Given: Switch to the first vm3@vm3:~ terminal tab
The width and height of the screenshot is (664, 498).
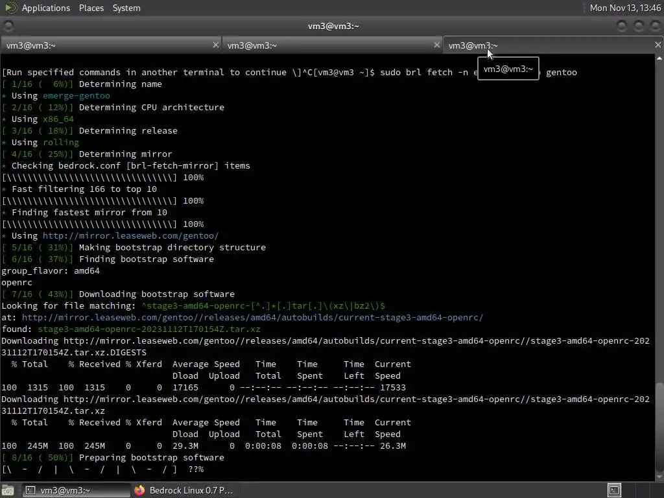Looking at the screenshot, I should (x=110, y=45).
